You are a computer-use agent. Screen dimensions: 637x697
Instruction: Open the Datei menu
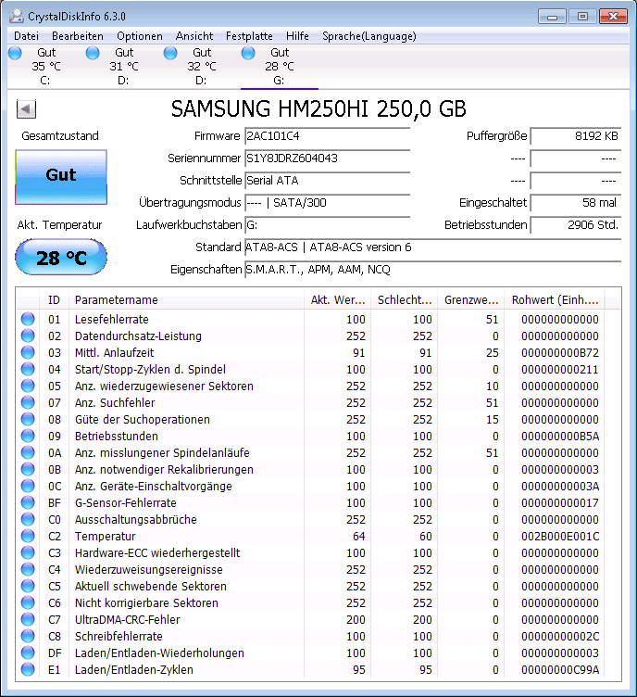[x=26, y=36]
